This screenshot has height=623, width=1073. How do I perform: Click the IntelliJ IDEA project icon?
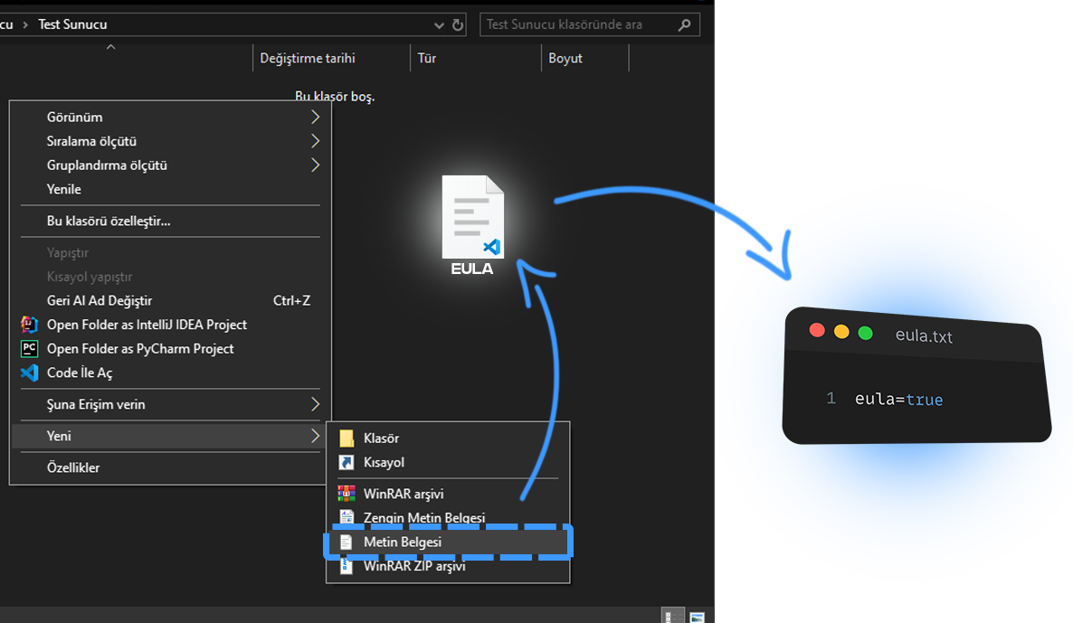[x=29, y=324]
